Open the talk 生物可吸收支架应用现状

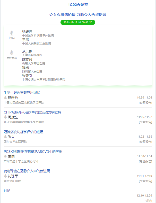click(x=22, y=93)
